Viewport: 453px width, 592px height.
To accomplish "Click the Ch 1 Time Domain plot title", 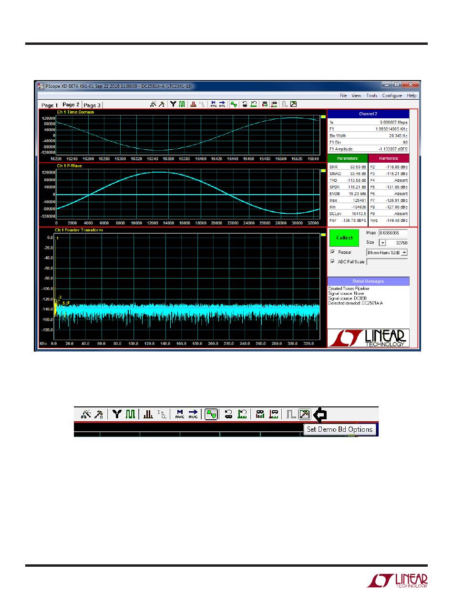I will point(75,112).
